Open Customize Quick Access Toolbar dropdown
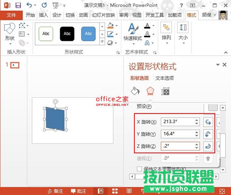This screenshot has width=231, height=195. tap(64, 6)
